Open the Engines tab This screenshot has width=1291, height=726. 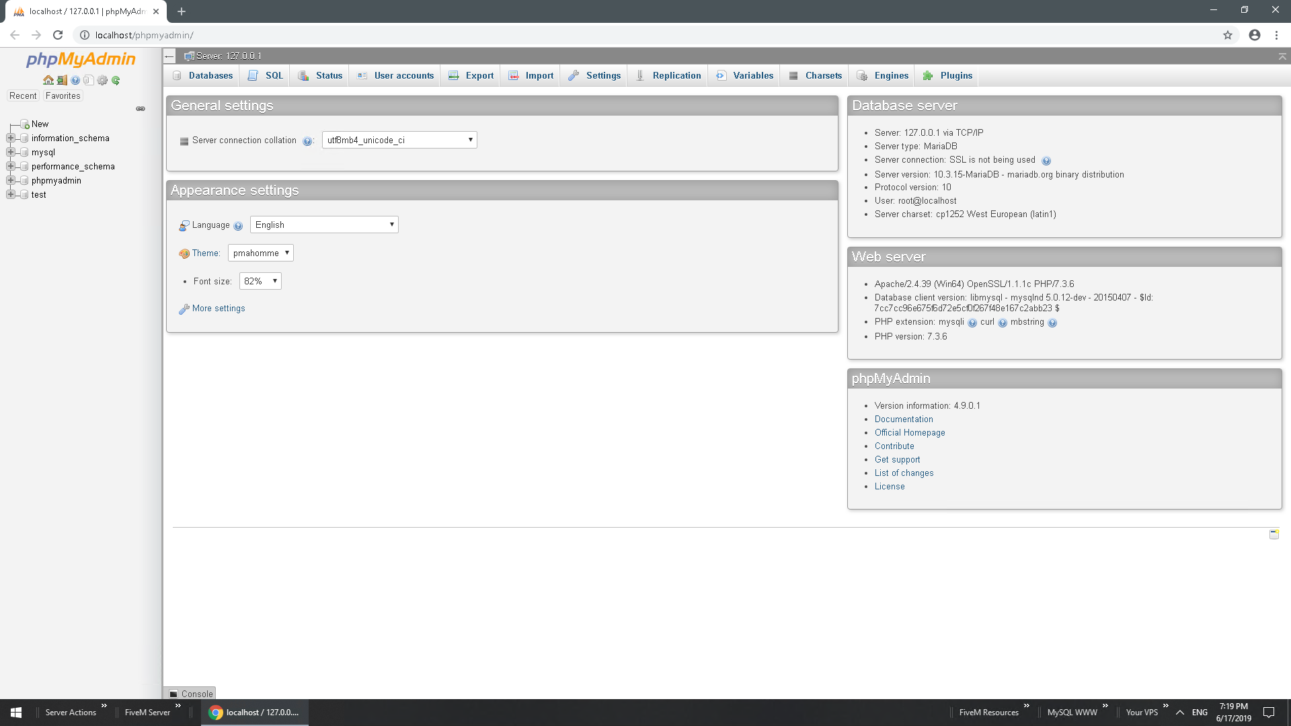pos(882,76)
